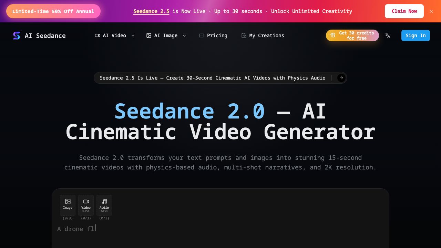Click the AI Seedance brand name
This screenshot has width=441, height=248.
click(45, 35)
